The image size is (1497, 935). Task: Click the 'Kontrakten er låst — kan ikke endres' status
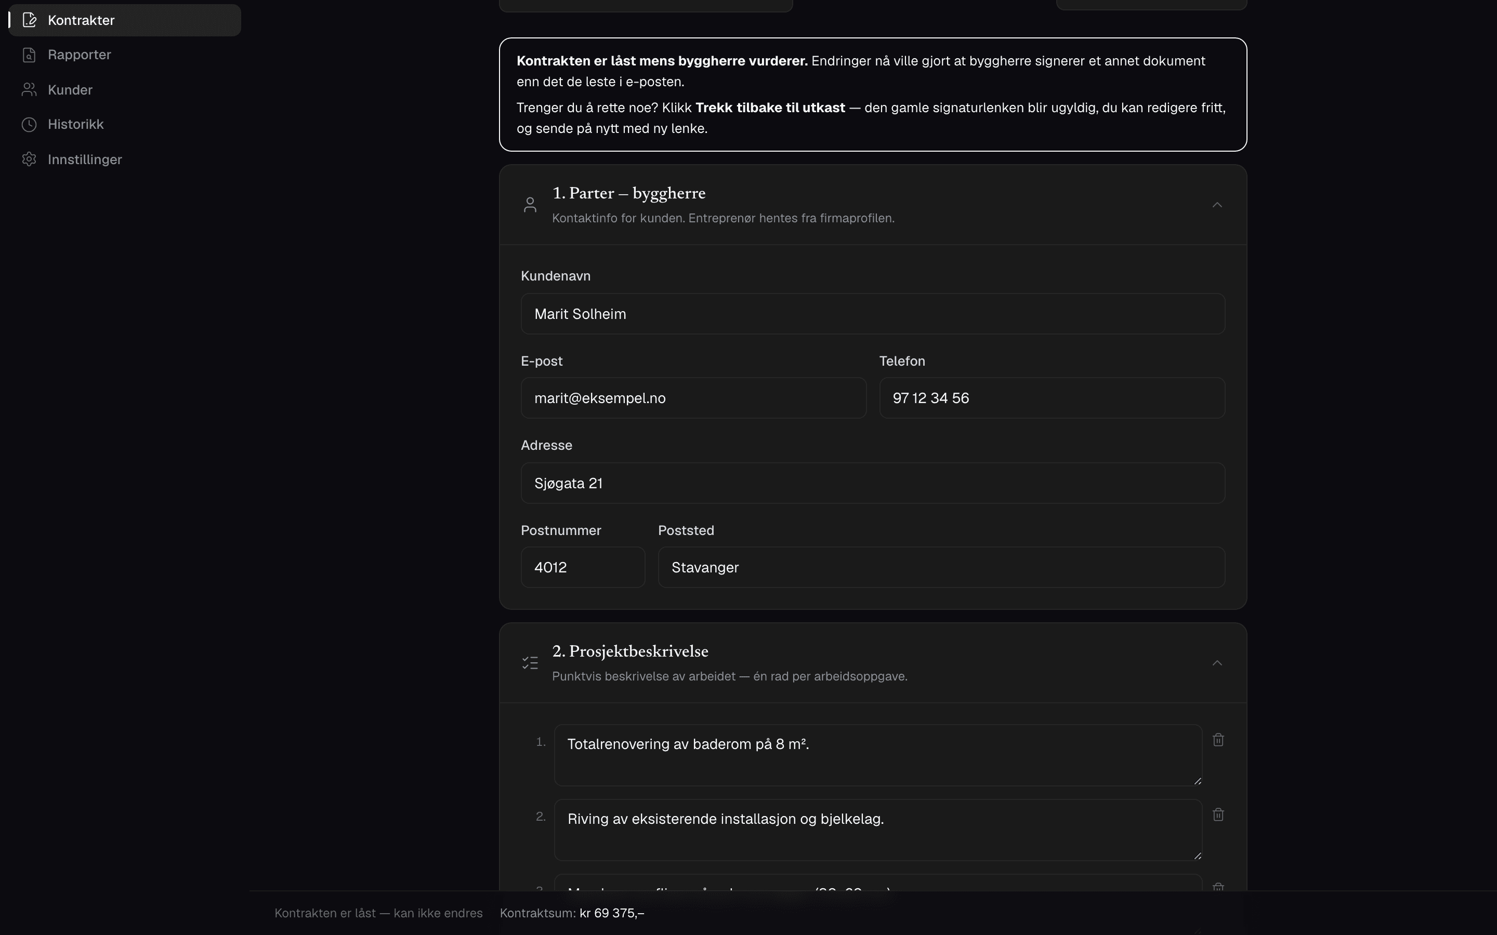378,913
